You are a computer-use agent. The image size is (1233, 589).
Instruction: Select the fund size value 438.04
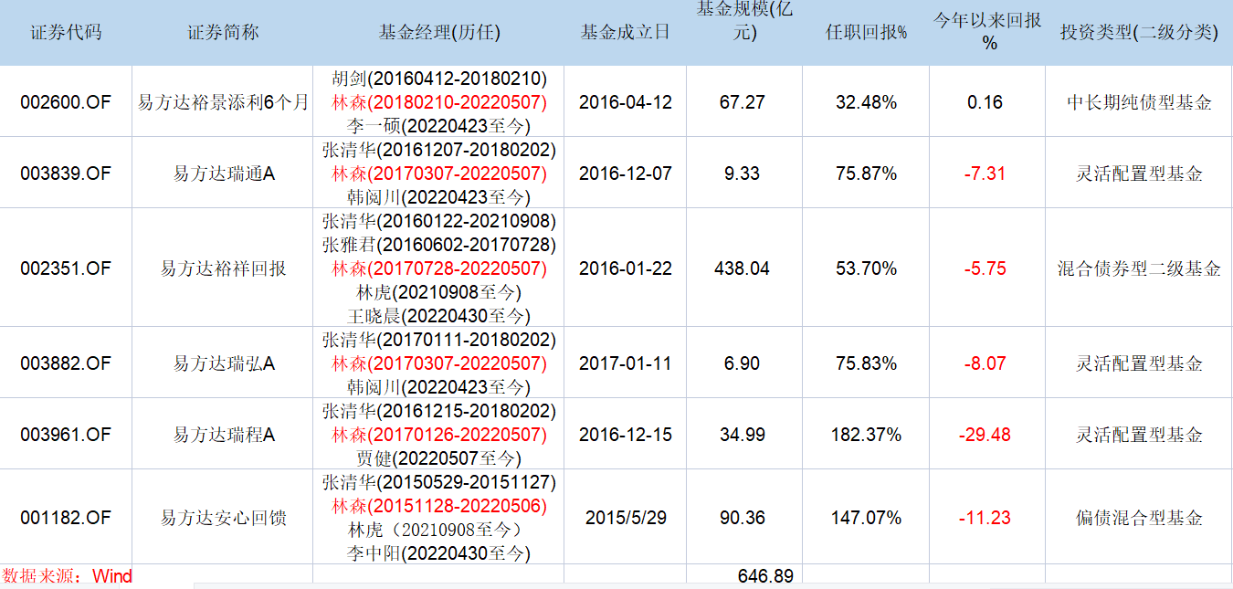[742, 268]
